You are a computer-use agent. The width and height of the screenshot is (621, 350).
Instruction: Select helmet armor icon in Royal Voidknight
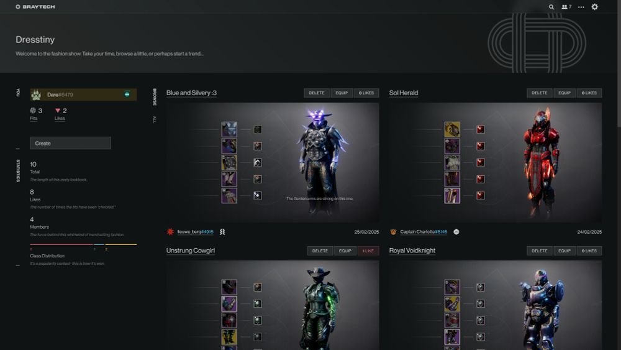coord(452,287)
